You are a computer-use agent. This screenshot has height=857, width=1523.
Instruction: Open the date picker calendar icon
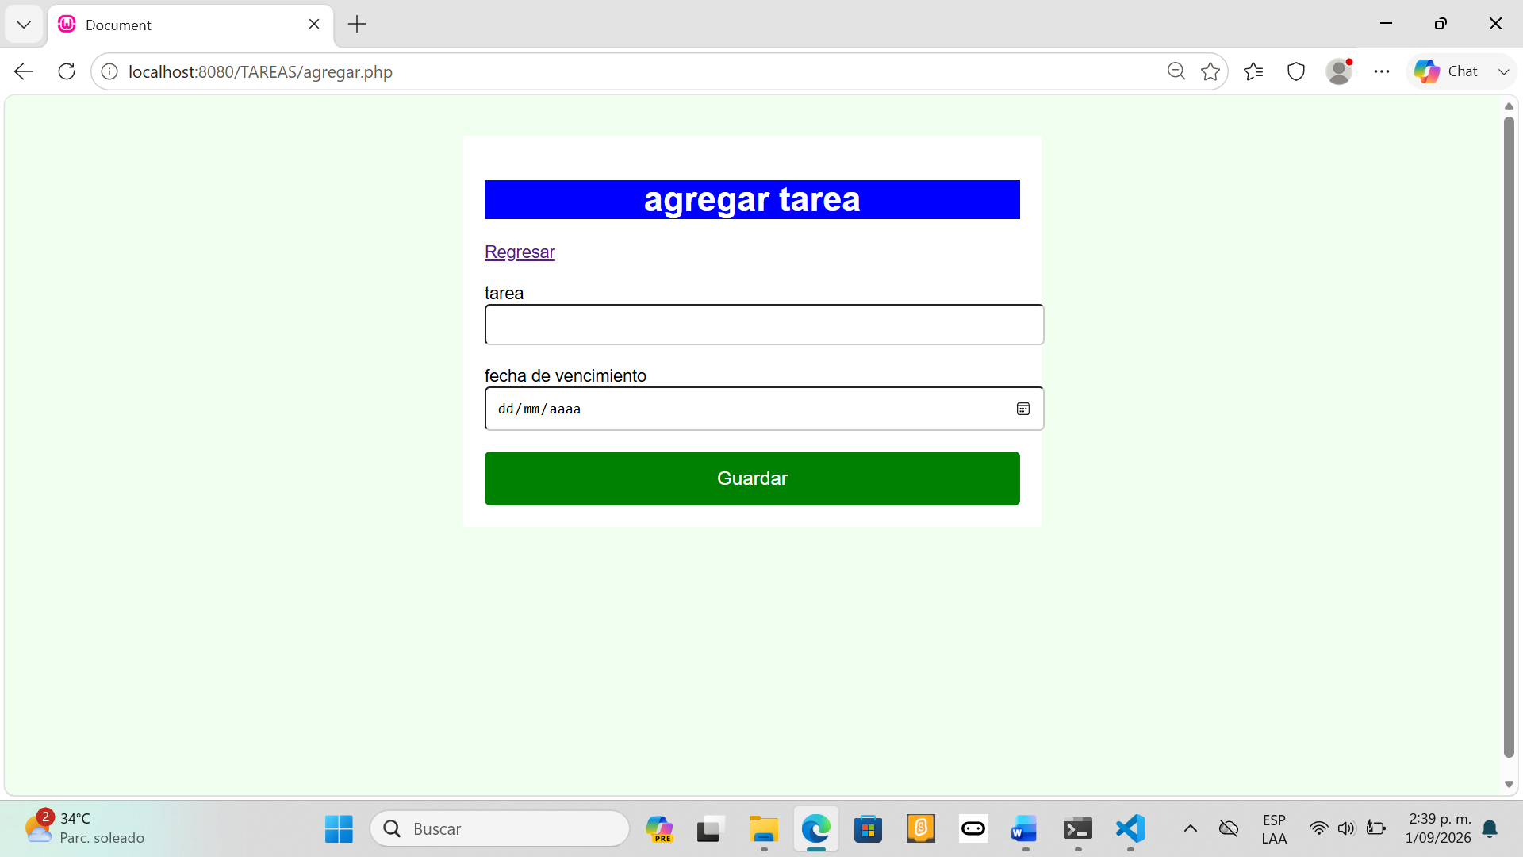1023,409
